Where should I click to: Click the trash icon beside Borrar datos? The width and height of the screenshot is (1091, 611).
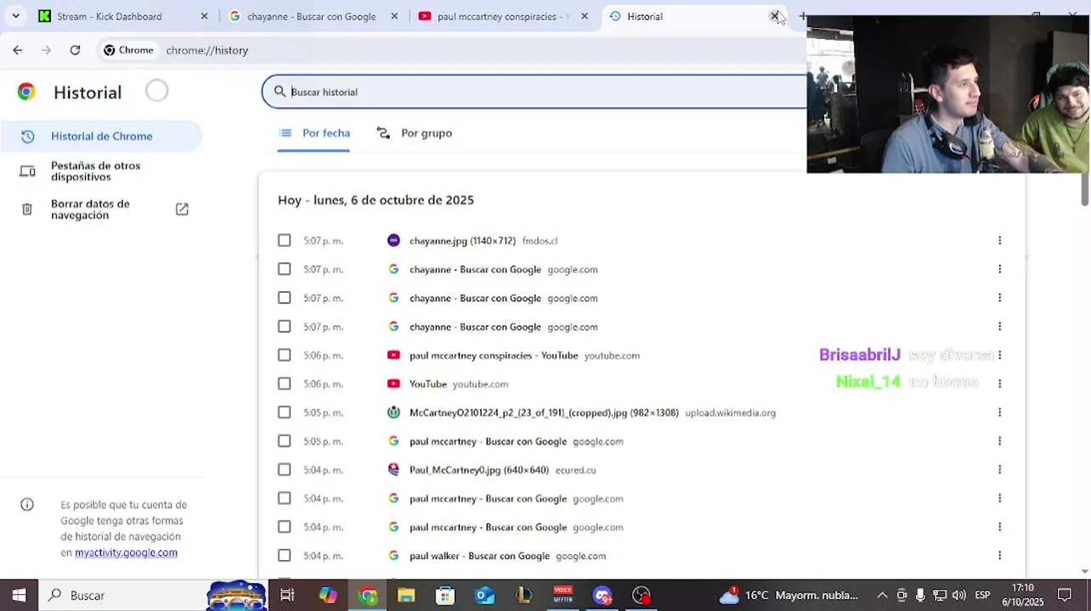[27, 209]
